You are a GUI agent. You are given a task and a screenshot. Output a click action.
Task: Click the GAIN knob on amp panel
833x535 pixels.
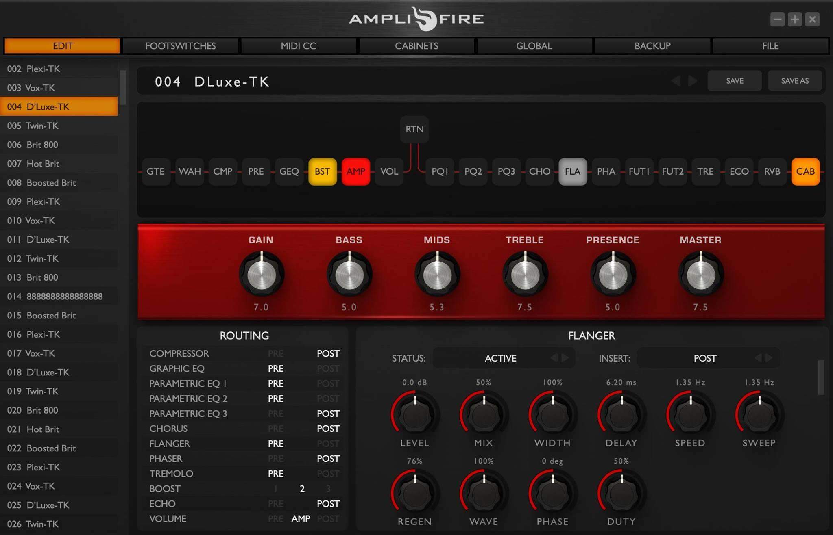point(261,275)
